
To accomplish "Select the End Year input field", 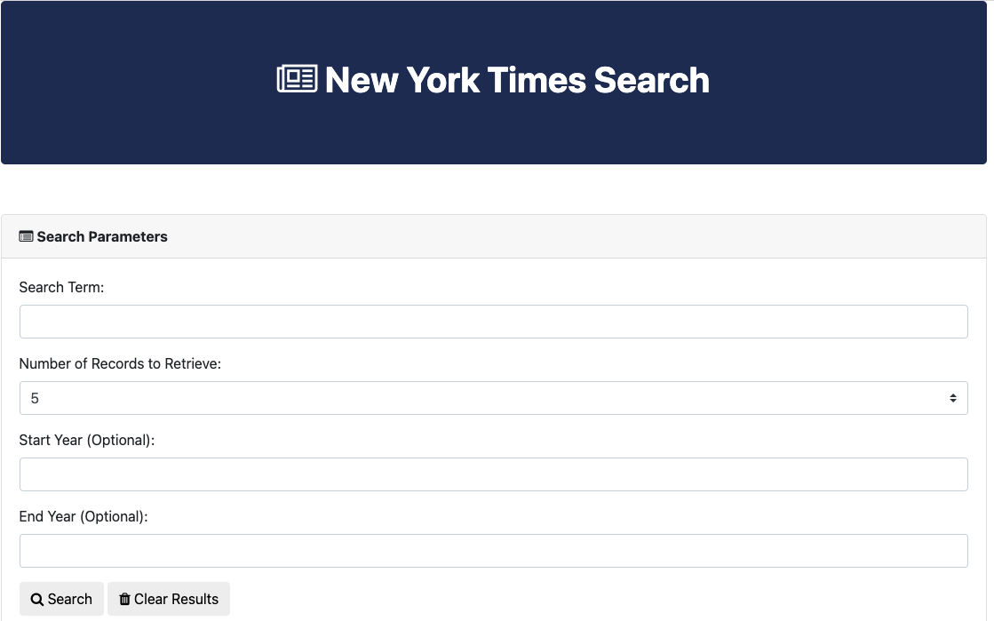I will coord(493,551).
